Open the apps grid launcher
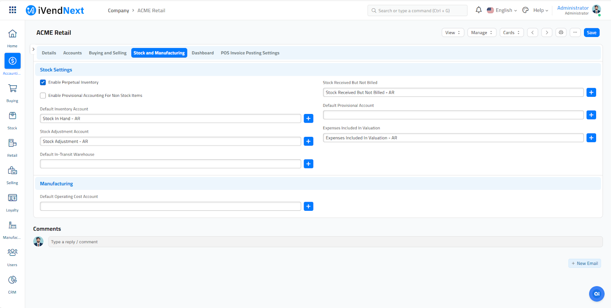611x308 pixels. pos(13,10)
